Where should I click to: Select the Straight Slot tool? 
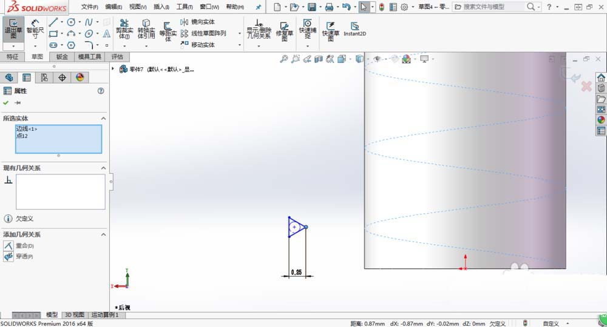(x=53, y=45)
